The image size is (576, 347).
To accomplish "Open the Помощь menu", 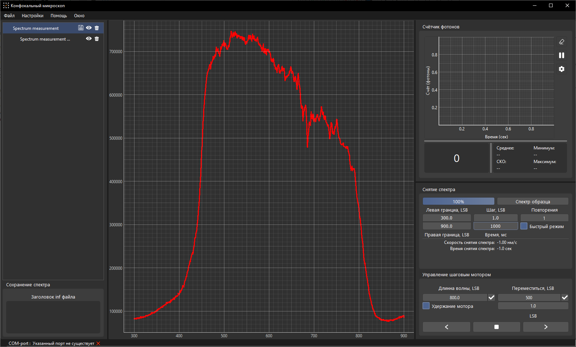I will (x=59, y=16).
